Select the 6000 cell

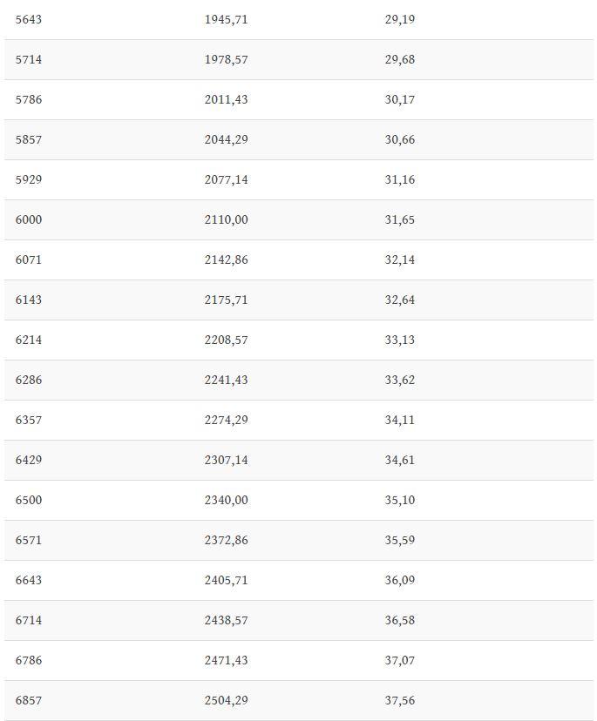29,219
